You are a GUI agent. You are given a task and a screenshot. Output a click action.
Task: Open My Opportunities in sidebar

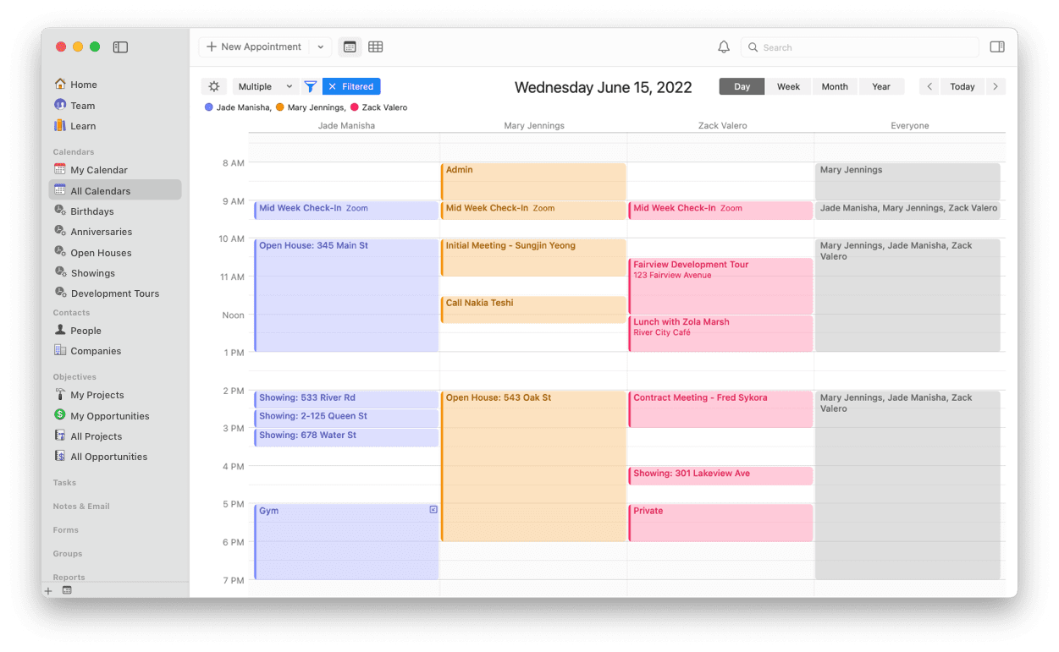click(x=109, y=416)
